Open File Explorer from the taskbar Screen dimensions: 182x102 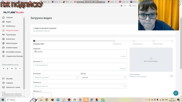[x=41, y=100]
